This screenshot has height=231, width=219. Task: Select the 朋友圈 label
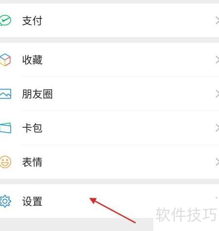coord(37,94)
